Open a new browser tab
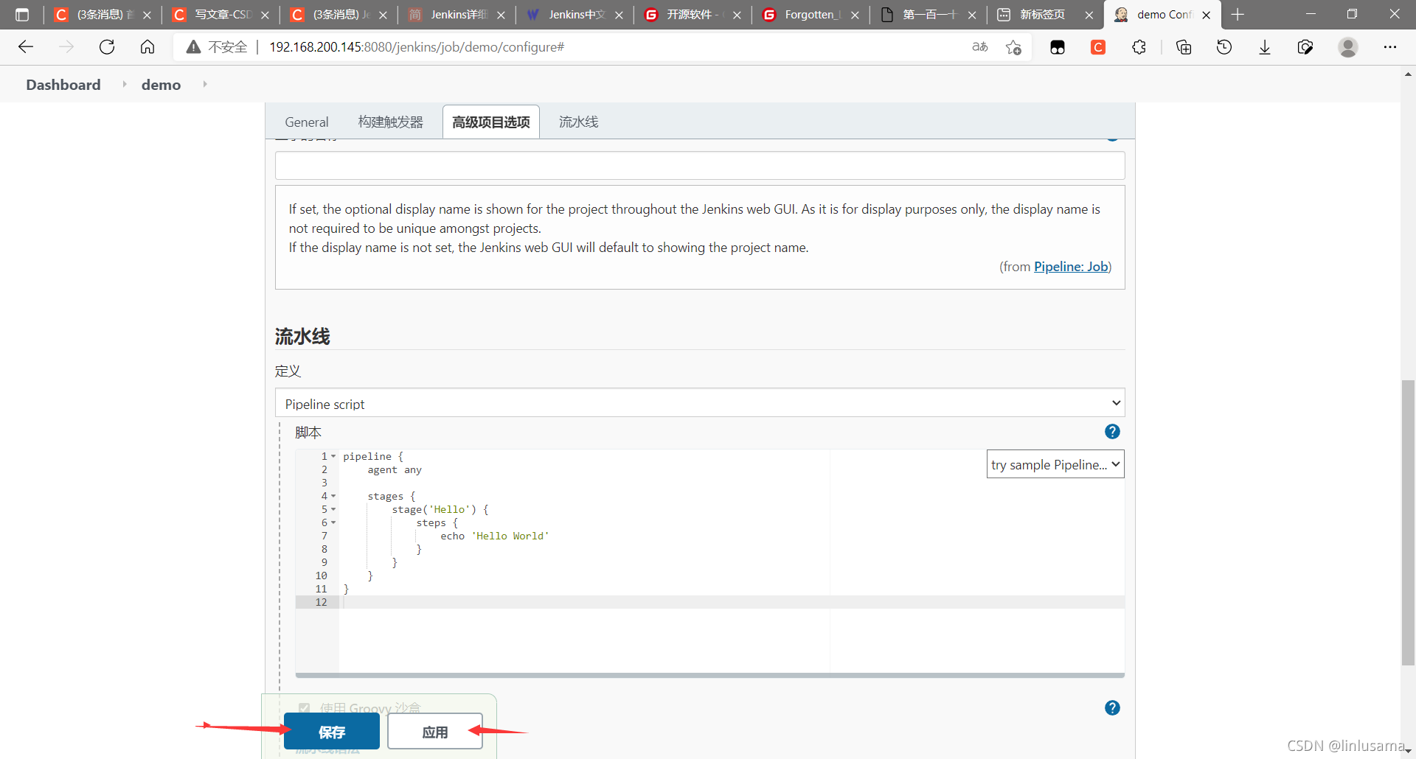The height and width of the screenshot is (759, 1416). [1238, 15]
